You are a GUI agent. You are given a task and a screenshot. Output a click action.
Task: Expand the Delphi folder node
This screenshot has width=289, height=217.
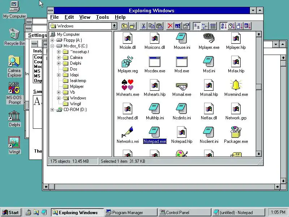pos(59,64)
